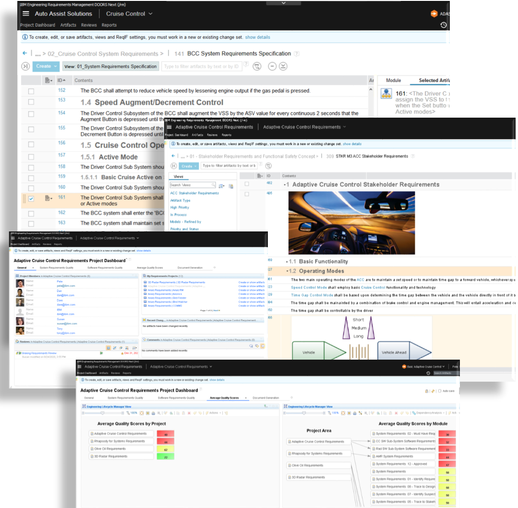Screen dimensions: 518x508
Task: Click the orange ADAS configuration icon
Action: (x=434, y=13)
